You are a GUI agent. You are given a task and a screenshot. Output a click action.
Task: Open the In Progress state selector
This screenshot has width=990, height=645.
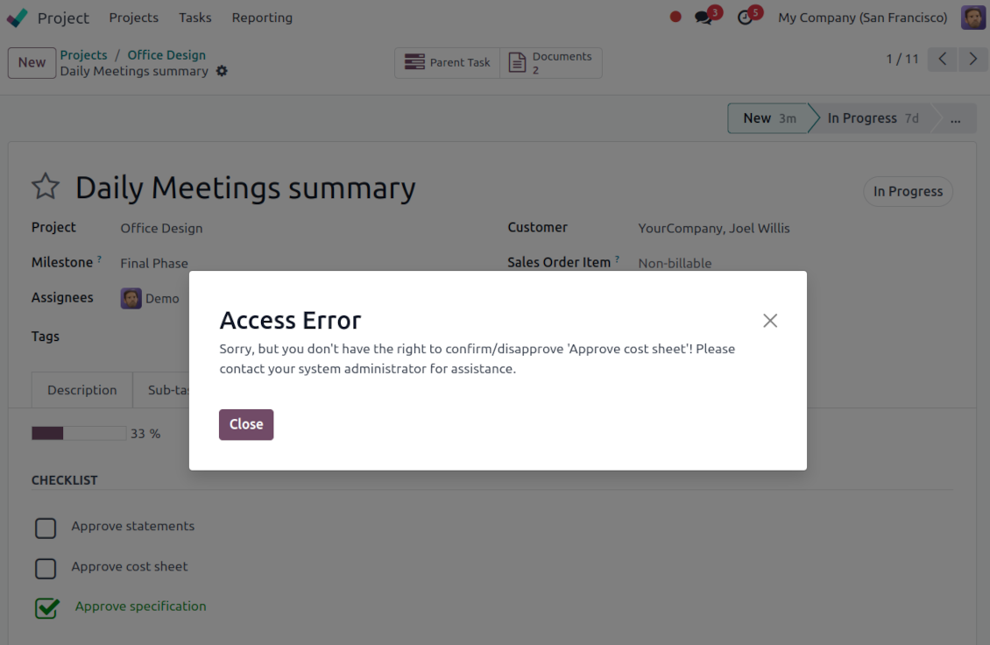pyautogui.click(x=908, y=192)
